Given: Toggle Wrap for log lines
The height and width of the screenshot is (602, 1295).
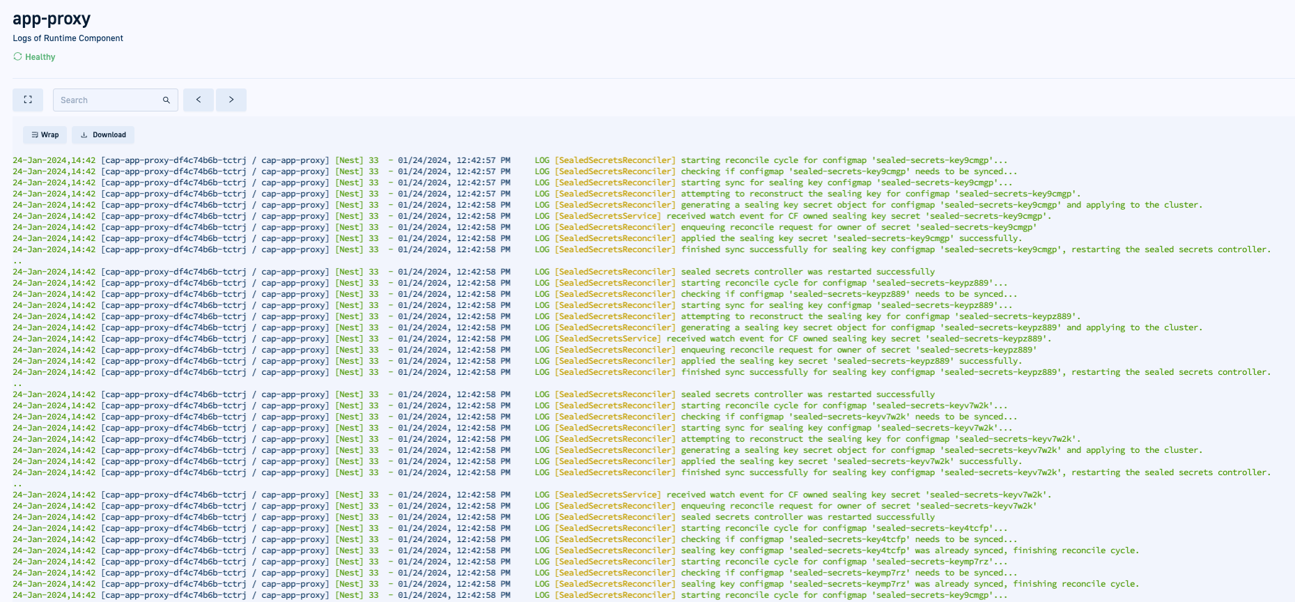Looking at the screenshot, I should click(x=45, y=135).
